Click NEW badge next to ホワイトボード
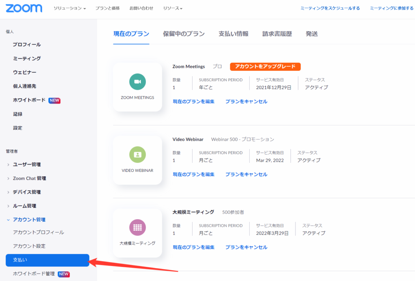415x281 pixels. [54, 100]
